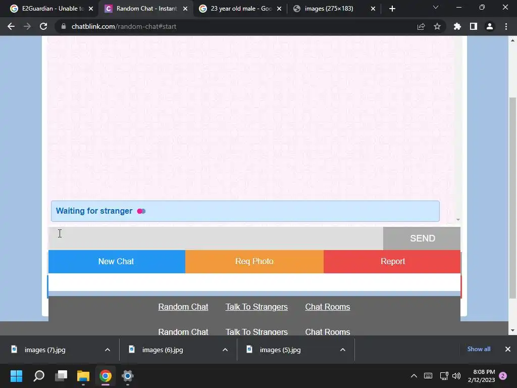Viewport: 517px width, 388px height.
Task: Click the chat message input box
Action: [216, 238]
